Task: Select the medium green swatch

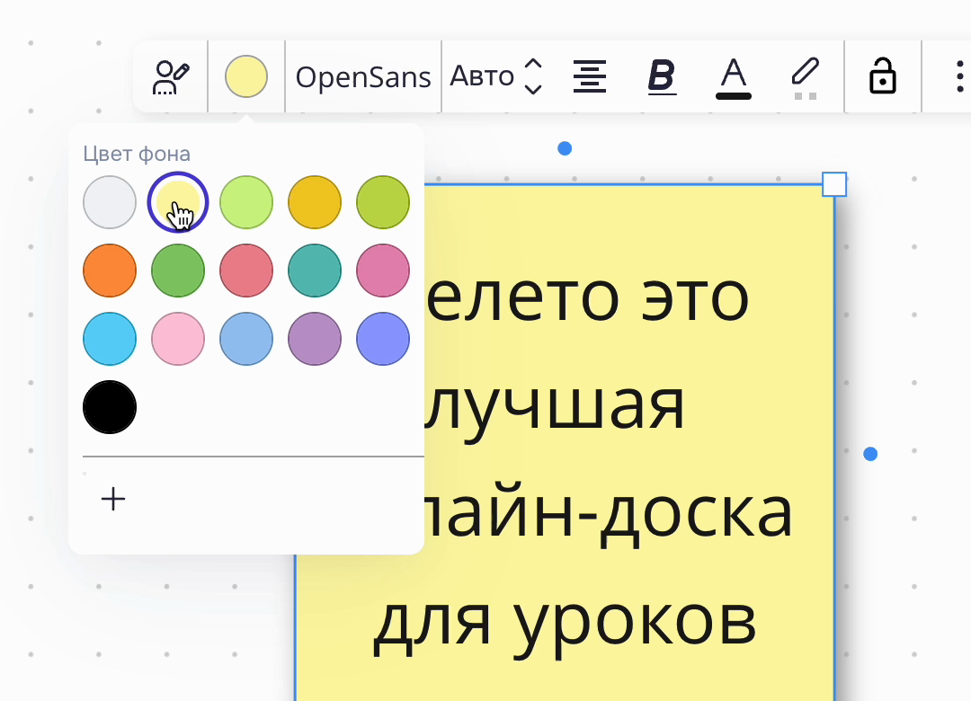Action: 178,271
